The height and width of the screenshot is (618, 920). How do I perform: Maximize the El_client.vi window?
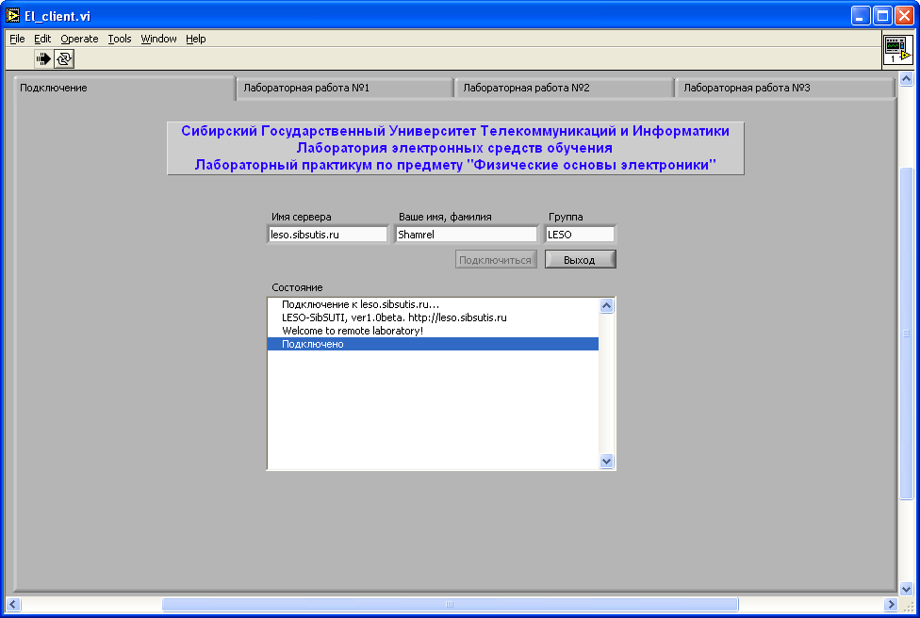882,16
